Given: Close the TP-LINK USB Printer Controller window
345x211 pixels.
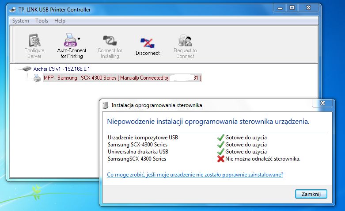Looking at the screenshot, I should (x=308, y=8).
